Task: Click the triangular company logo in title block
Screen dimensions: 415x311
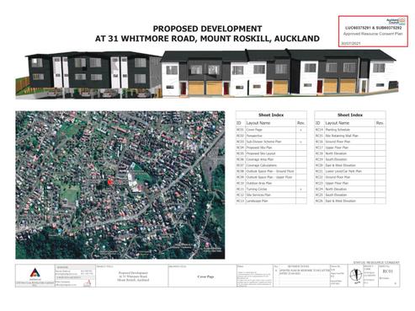Action: (35, 273)
